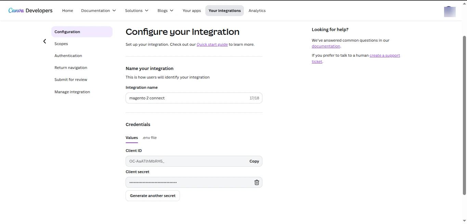Click Generate another secret button
The height and width of the screenshot is (224, 467).
pyautogui.click(x=153, y=196)
